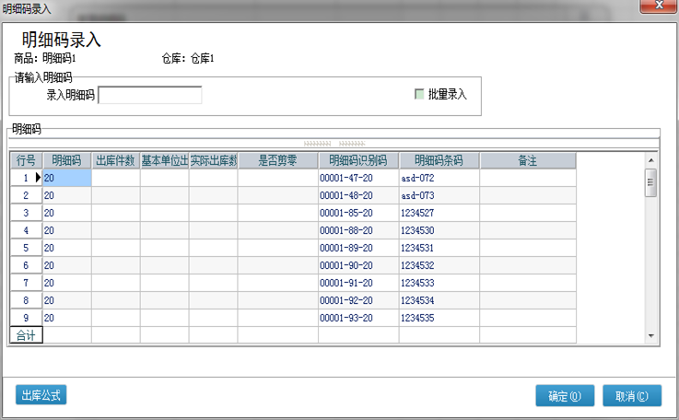
Task: Click the 明细码条码 column header
Action: pos(439,160)
